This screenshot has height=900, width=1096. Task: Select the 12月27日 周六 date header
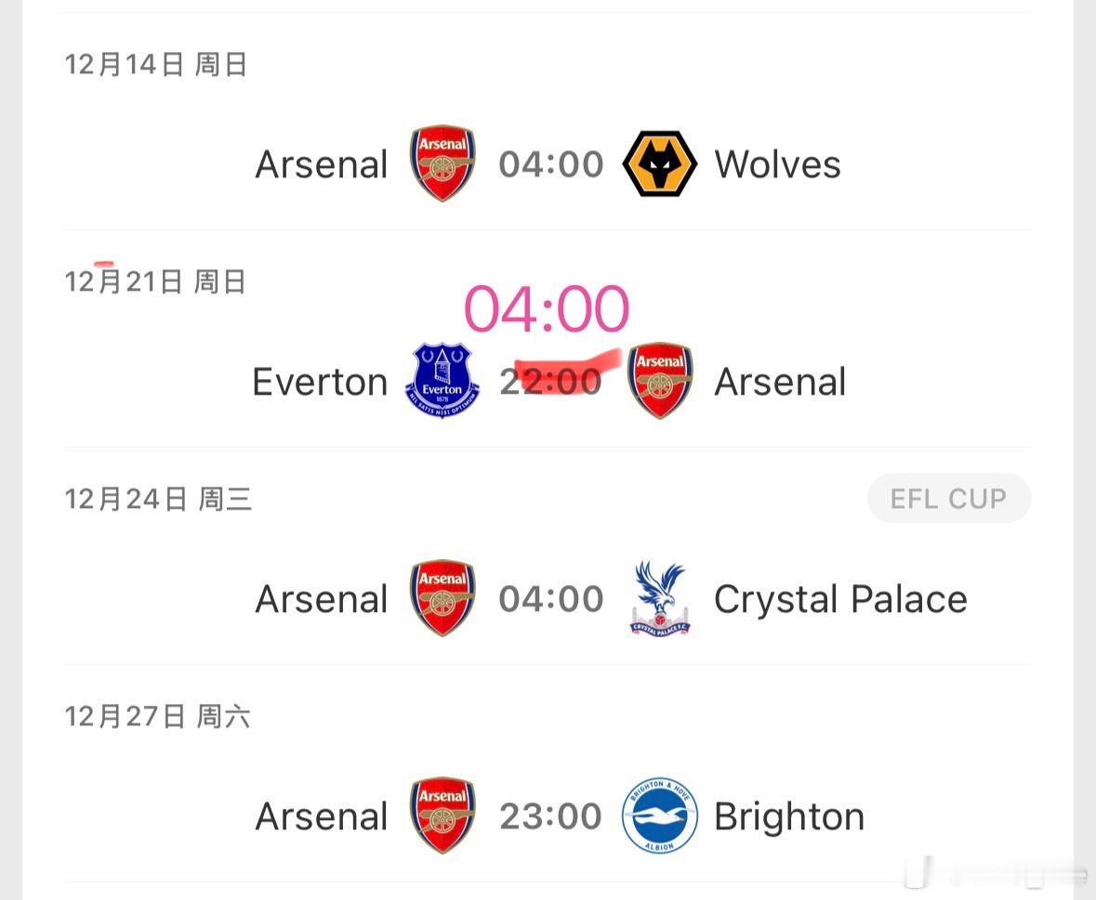click(x=157, y=716)
